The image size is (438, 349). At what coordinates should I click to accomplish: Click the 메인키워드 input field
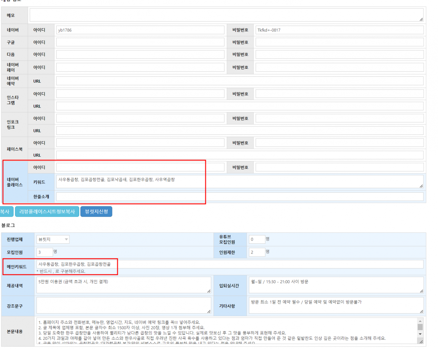point(230,264)
